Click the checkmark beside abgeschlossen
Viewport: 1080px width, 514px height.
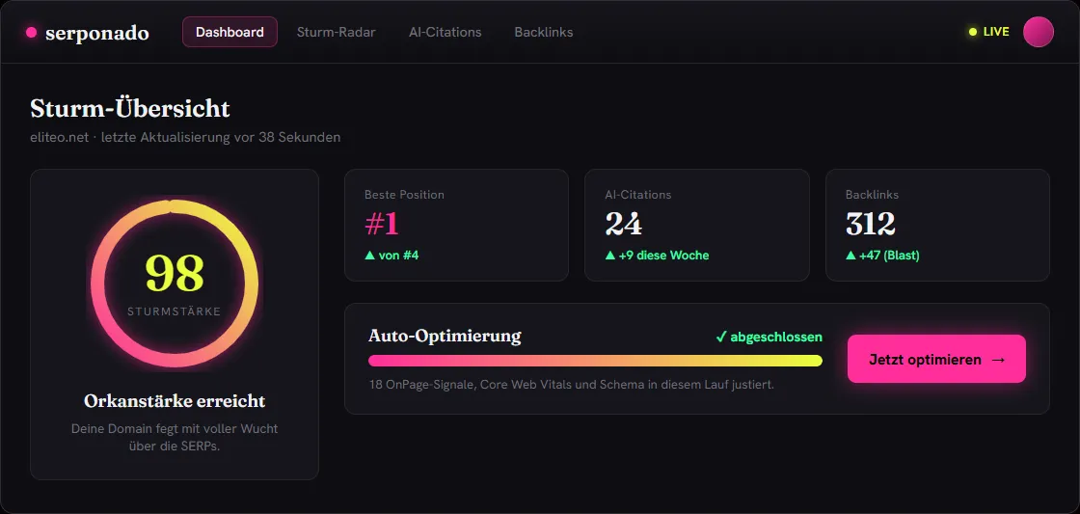(721, 337)
